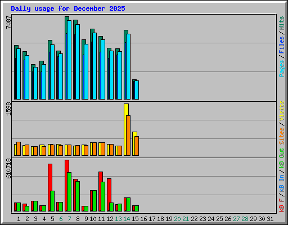Select the 1598 axis maximum value
Screen dimensions: 288x225
8,109
